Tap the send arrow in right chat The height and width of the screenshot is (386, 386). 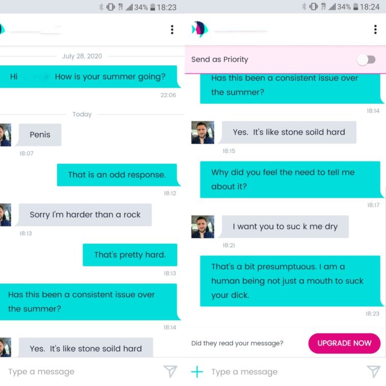pyautogui.click(x=373, y=371)
